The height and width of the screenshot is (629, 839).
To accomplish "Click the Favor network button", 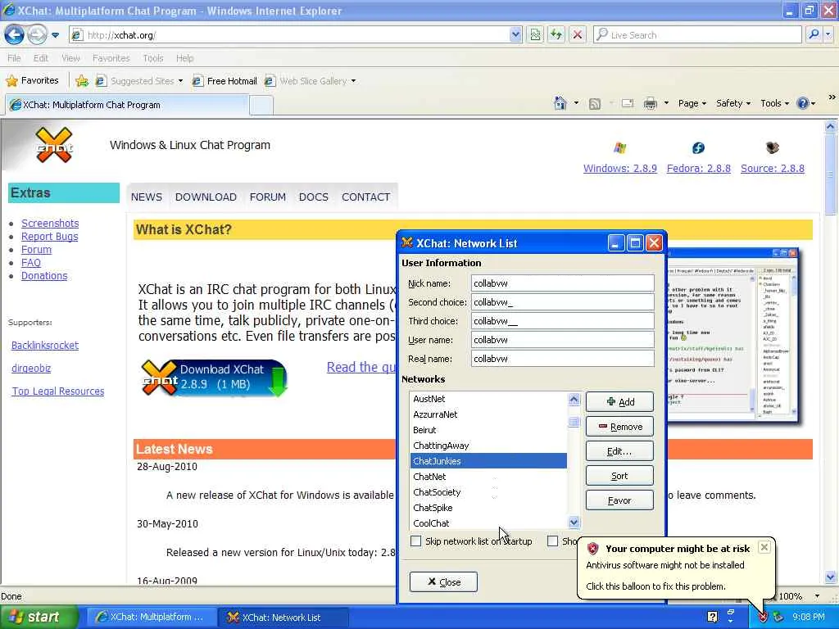I will (x=619, y=500).
